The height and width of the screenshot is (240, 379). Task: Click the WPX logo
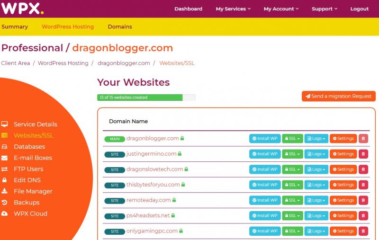point(22,9)
